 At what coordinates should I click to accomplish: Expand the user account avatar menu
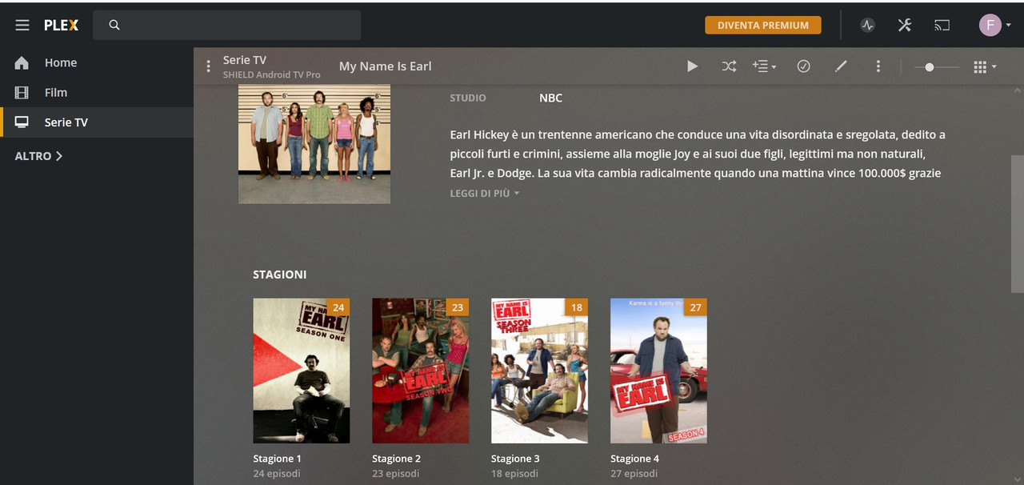point(995,25)
